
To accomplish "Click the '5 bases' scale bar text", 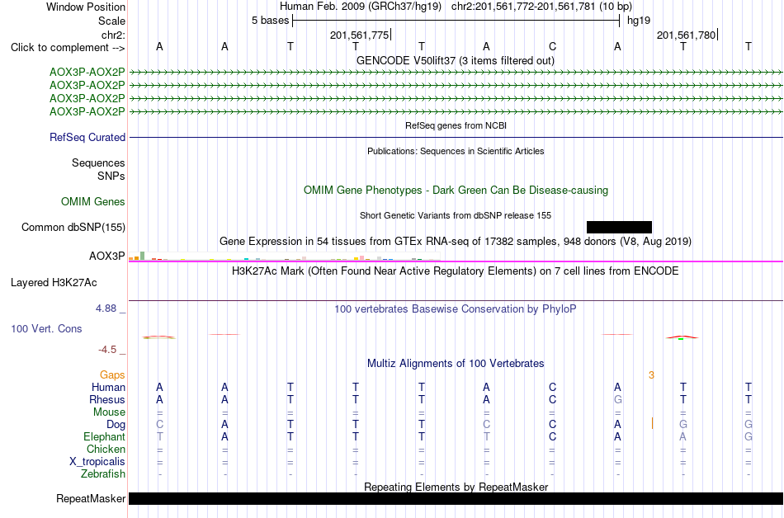I will point(270,21).
